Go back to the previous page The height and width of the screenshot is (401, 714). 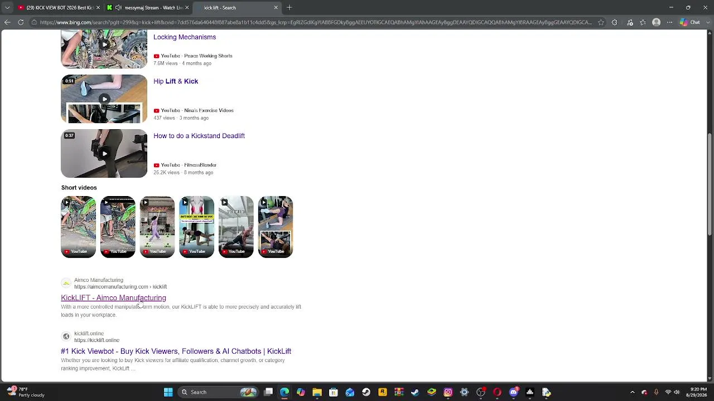(x=7, y=22)
